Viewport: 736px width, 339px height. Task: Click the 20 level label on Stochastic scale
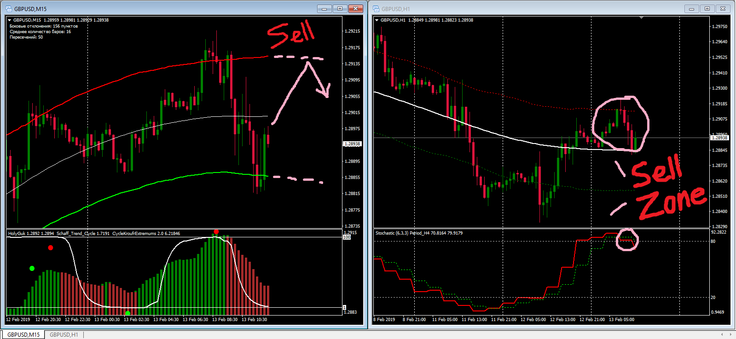[713, 298]
